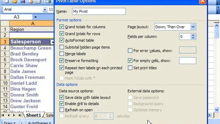Open the Page layout dropdown
220x124 pixels.
click(193, 27)
